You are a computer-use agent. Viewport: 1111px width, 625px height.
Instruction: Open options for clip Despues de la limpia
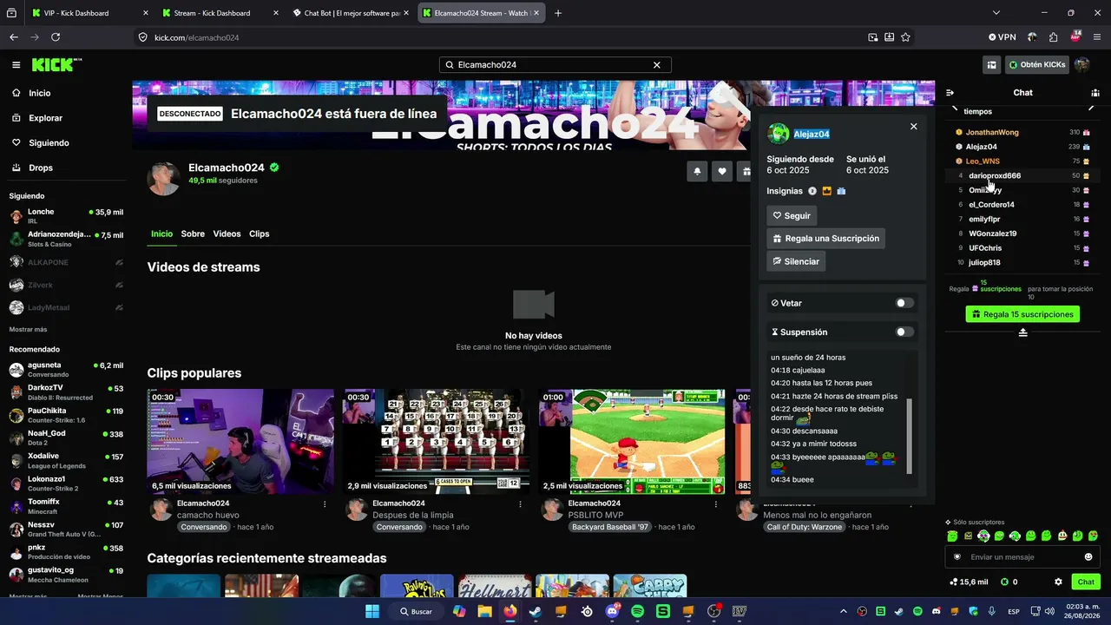coord(520,503)
